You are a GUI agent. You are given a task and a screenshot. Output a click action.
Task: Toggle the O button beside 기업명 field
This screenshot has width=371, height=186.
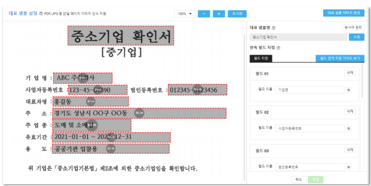click(x=349, y=90)
